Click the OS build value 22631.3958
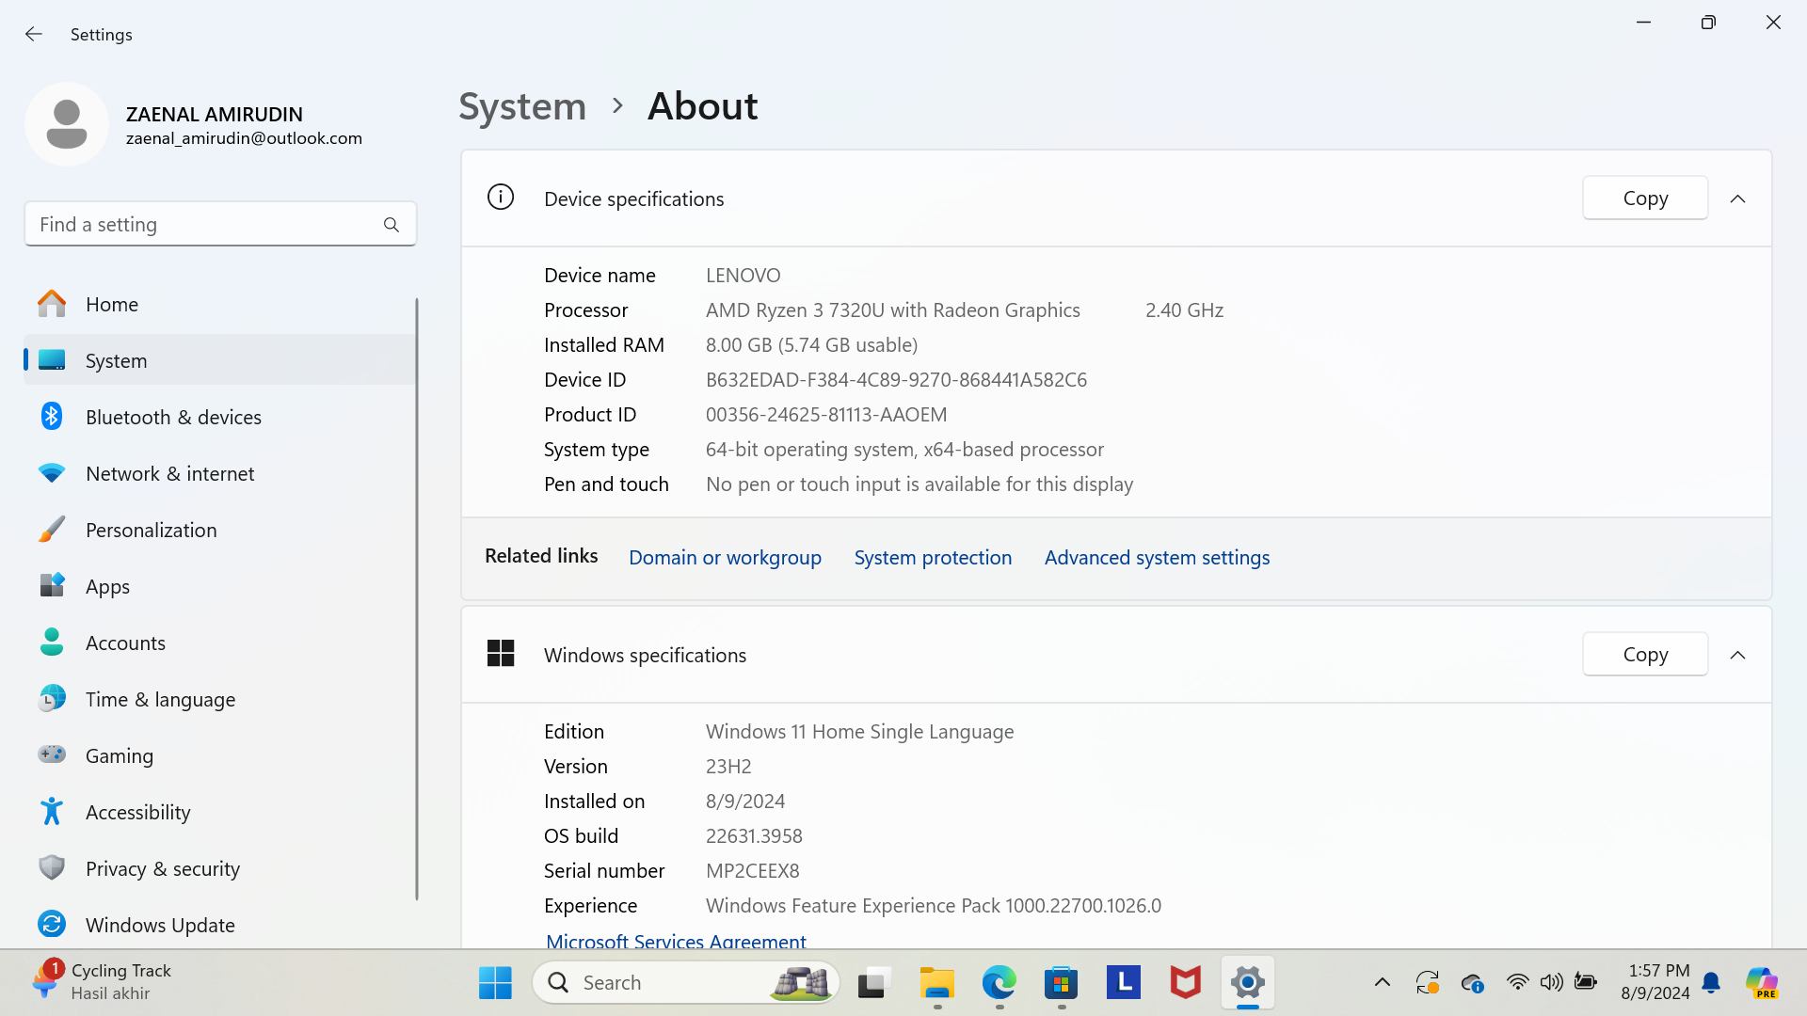1807x1016 pixels. [754, 836]
